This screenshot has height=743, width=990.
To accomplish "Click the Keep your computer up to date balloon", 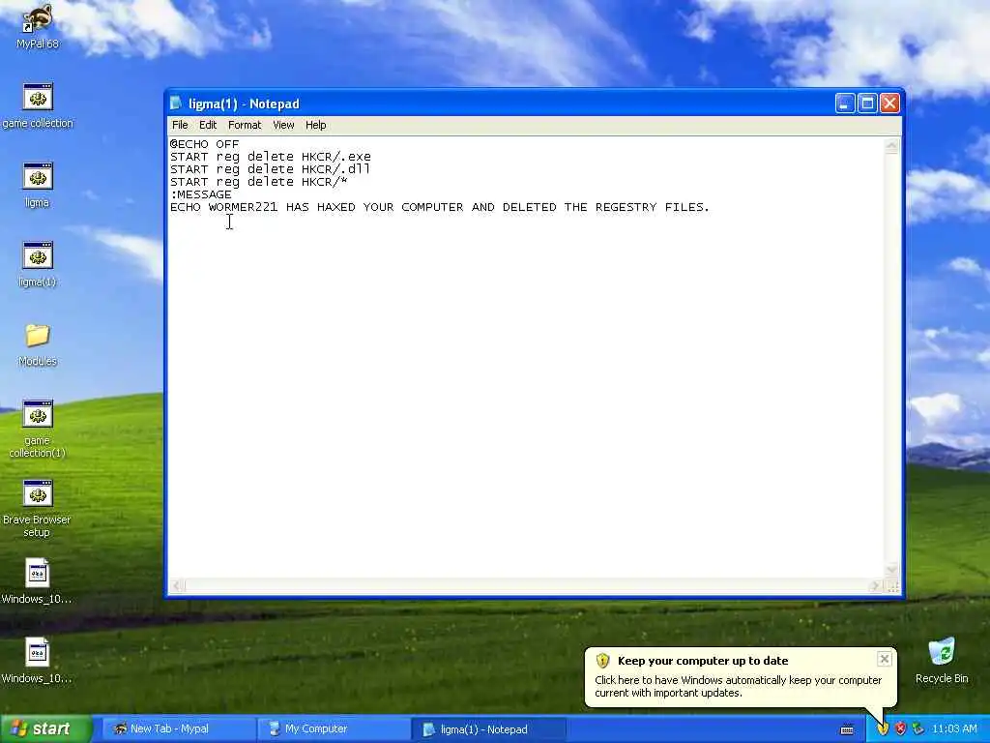I will pyautogui.click(x=741, y=676).
